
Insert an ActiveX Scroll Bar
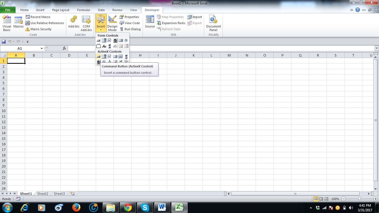(126, 57)
